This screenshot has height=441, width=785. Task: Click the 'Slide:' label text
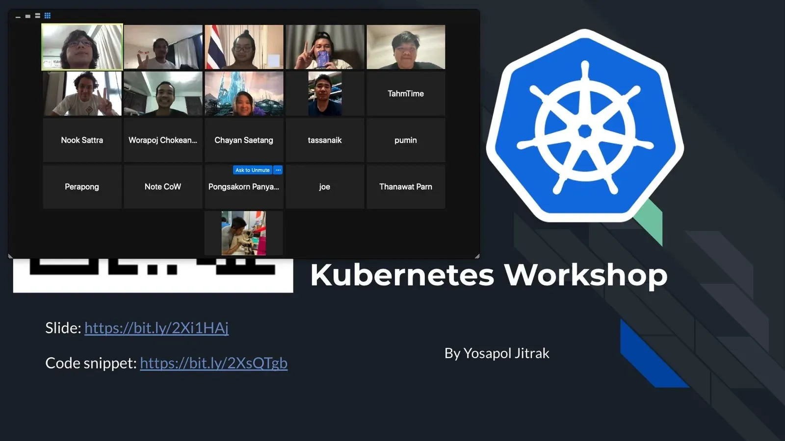[x=63, y=328]
